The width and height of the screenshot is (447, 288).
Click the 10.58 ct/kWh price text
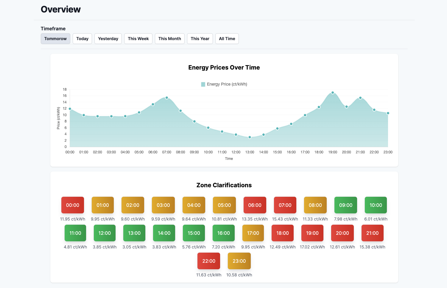click(x=239, y=275)
